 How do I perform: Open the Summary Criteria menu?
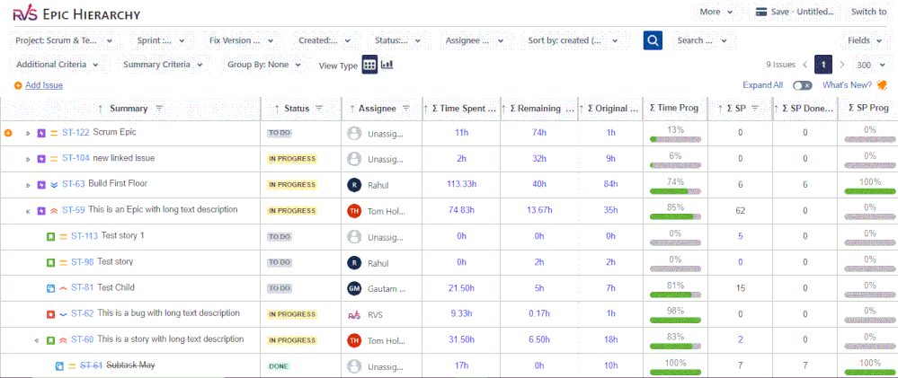[164, 65]
